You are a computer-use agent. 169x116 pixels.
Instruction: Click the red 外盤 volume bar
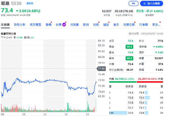(x=150, y=82)
